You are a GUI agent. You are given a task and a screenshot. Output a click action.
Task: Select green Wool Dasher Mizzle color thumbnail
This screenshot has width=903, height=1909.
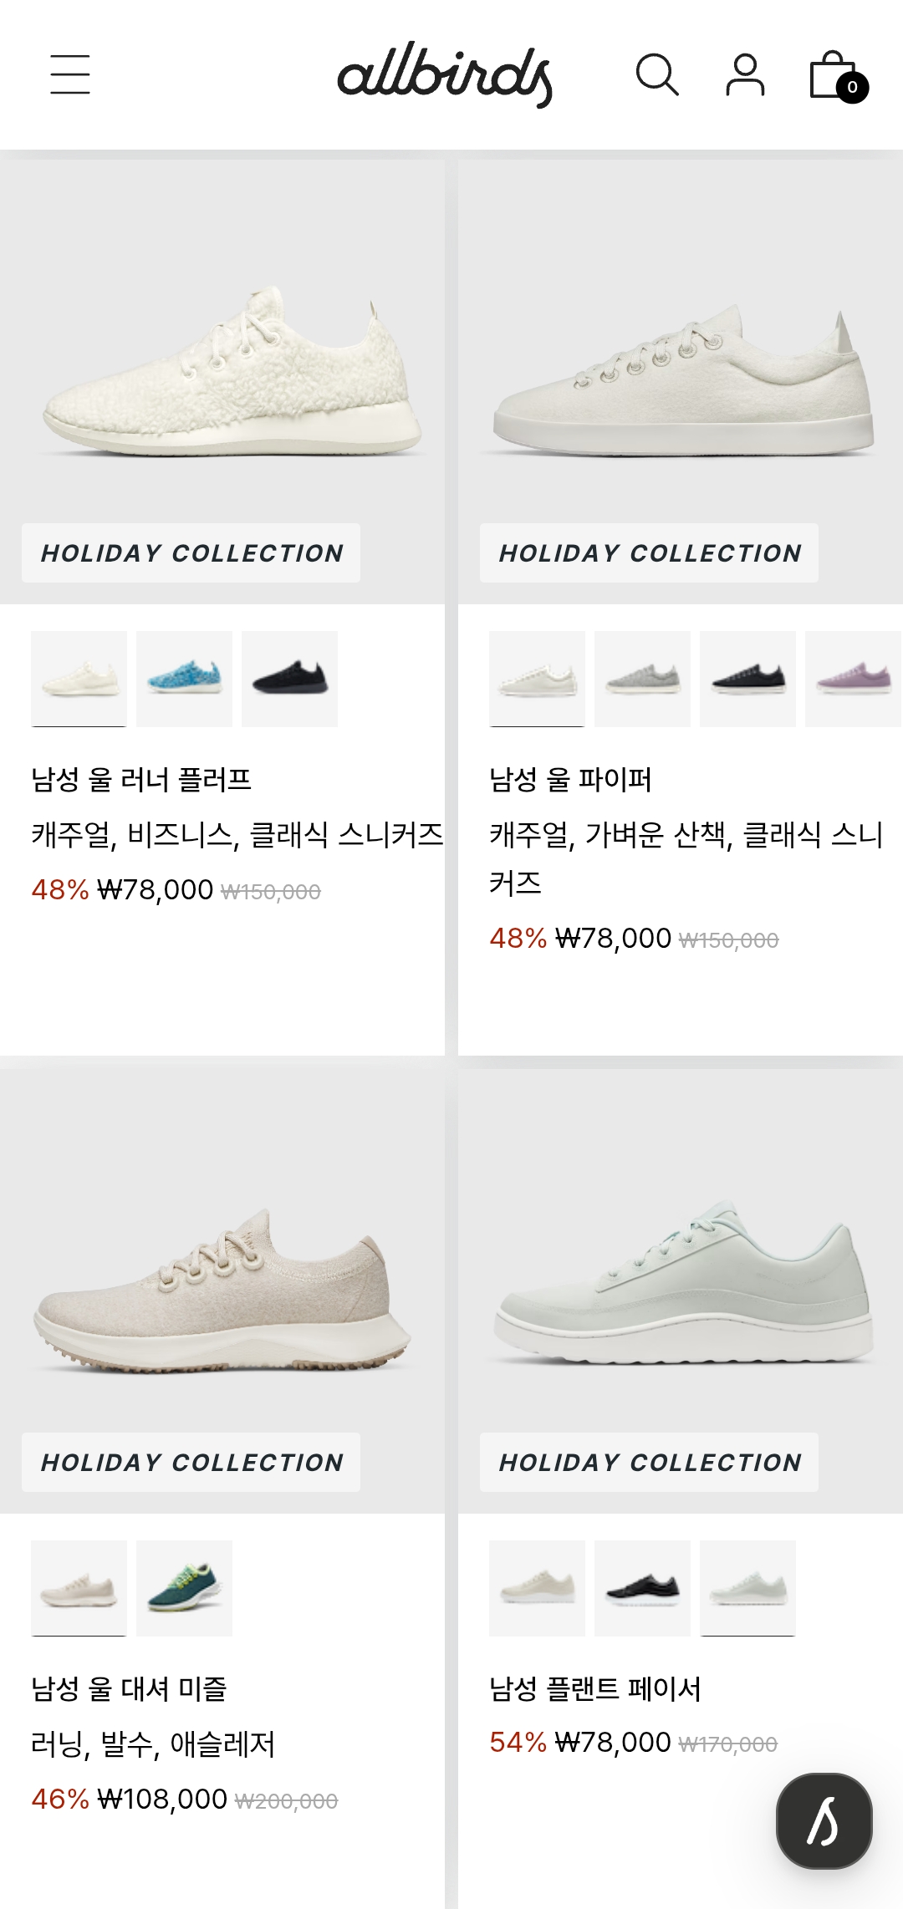184,1588
